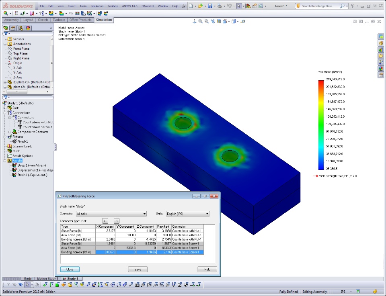Viewport: 386px width, 296px height.
Task: Open the Connector dropdown showing All bolts
Action: pyautogui.click(x=111, y=214)
